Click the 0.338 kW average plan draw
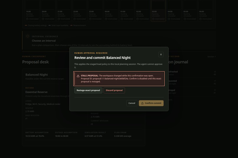The height and width of the screenshot is (158, 238). [123, 136]
